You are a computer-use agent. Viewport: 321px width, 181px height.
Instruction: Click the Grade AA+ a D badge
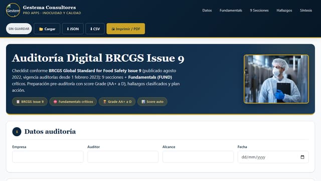[117, 102]
